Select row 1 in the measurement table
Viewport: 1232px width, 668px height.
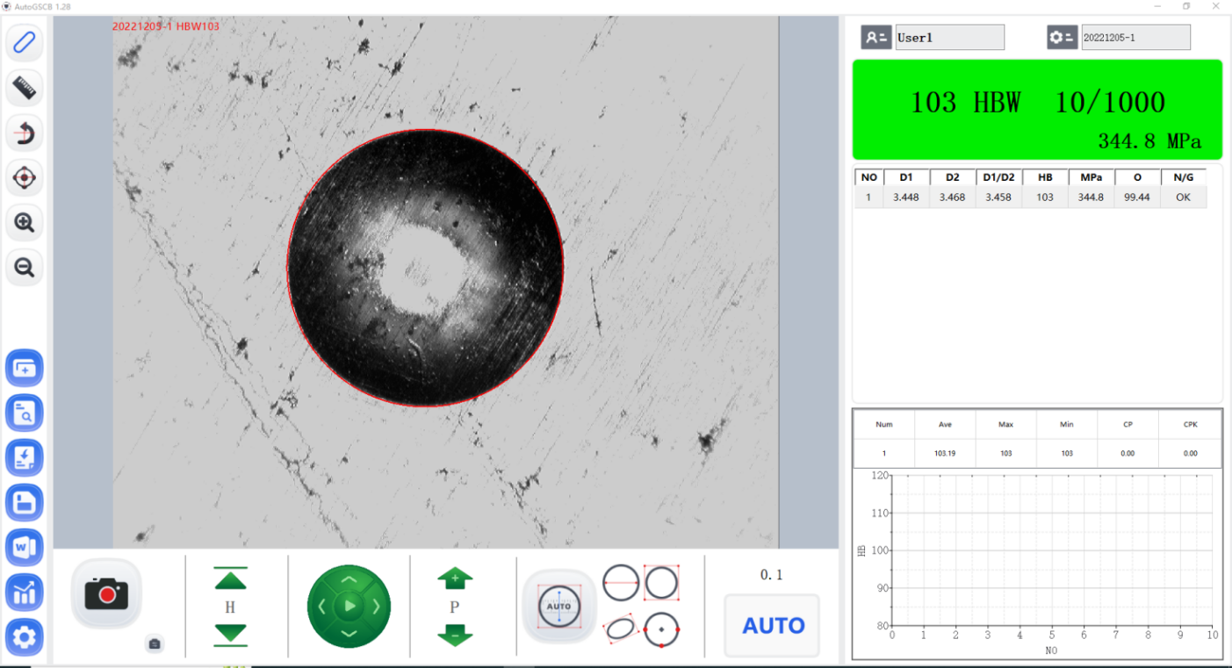pyautogui.click(x=1030, y=198)
